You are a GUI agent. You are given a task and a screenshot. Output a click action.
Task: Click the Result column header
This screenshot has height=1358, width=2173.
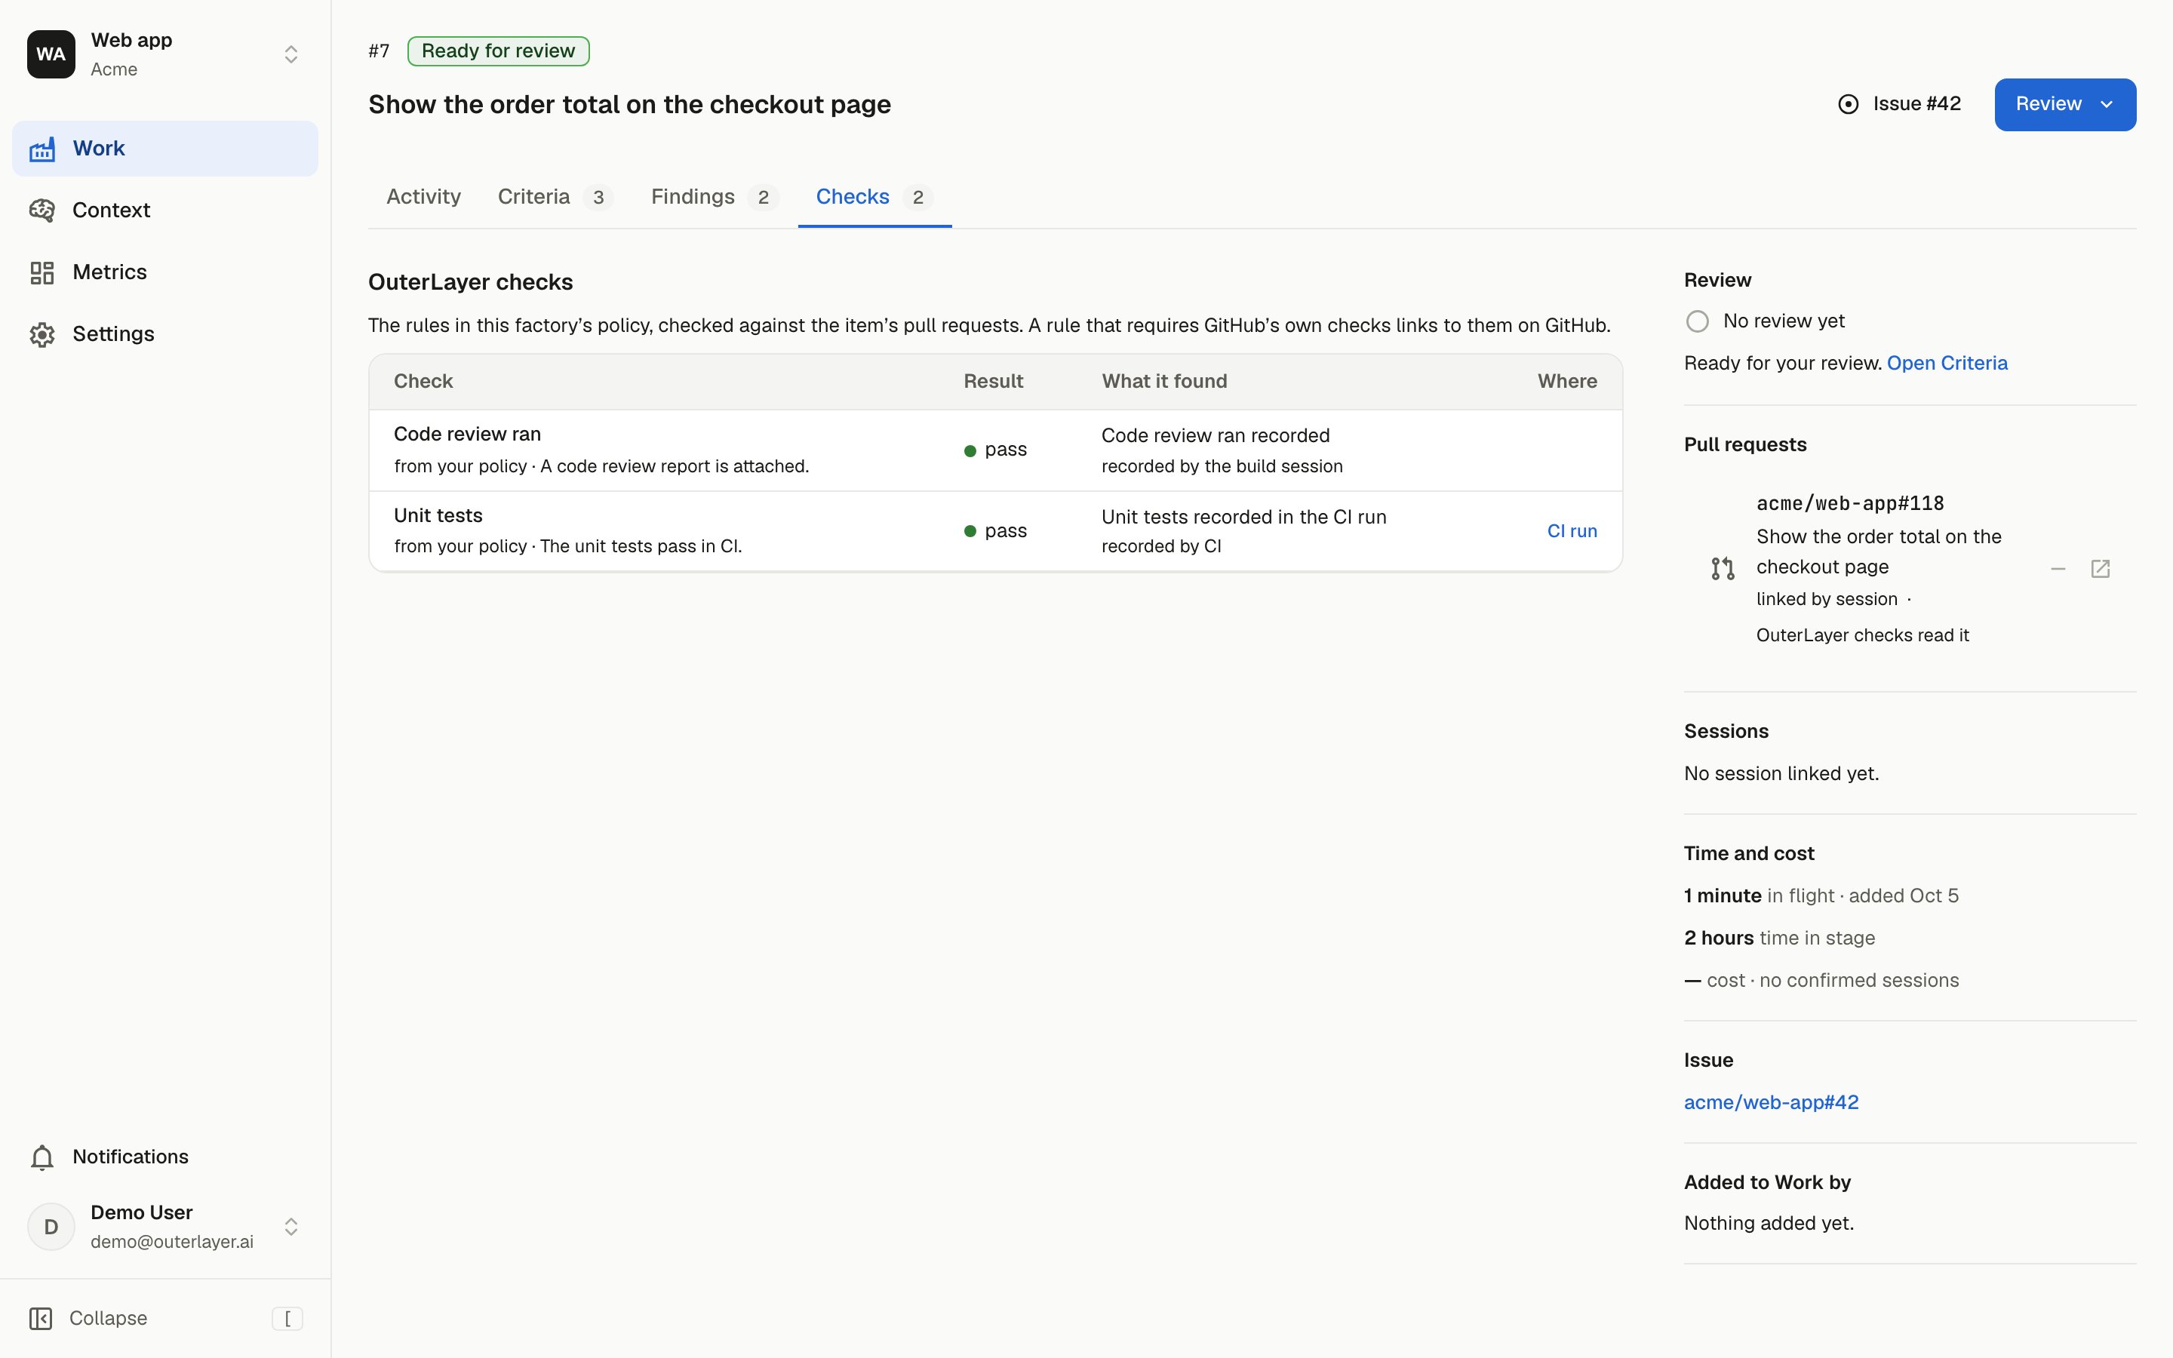993,381
